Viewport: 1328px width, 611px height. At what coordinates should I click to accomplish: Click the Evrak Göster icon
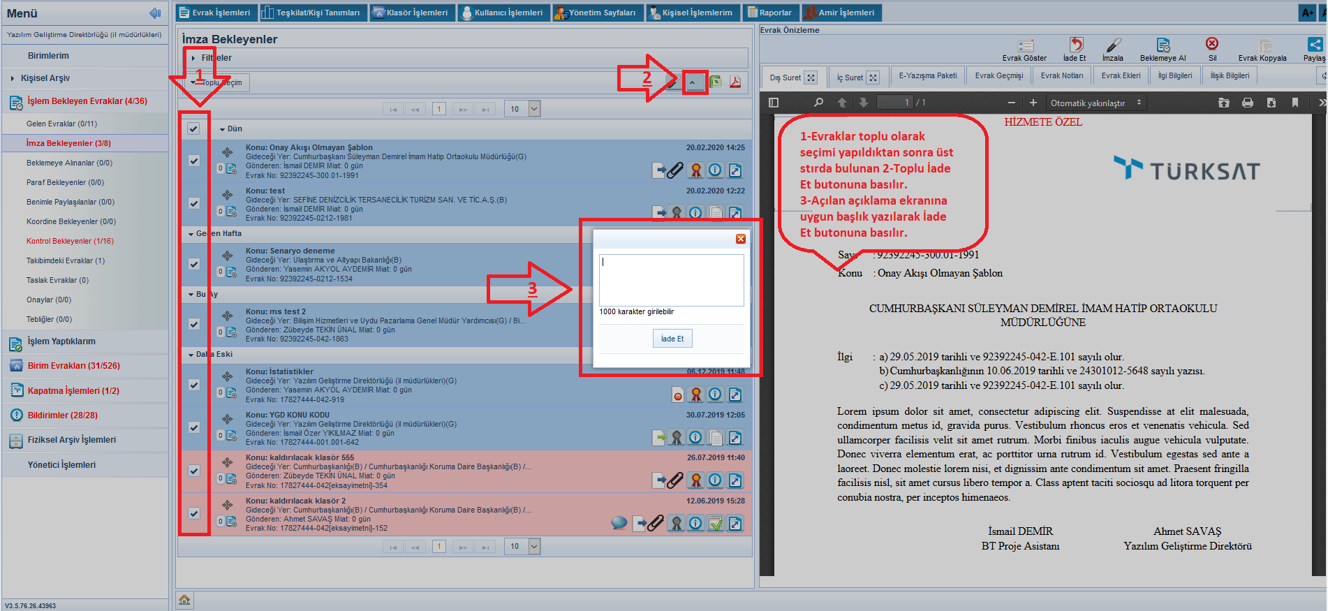pyautogui.click(x=1025, y=46)
